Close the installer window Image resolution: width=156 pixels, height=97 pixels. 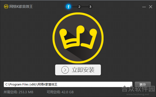151,7
